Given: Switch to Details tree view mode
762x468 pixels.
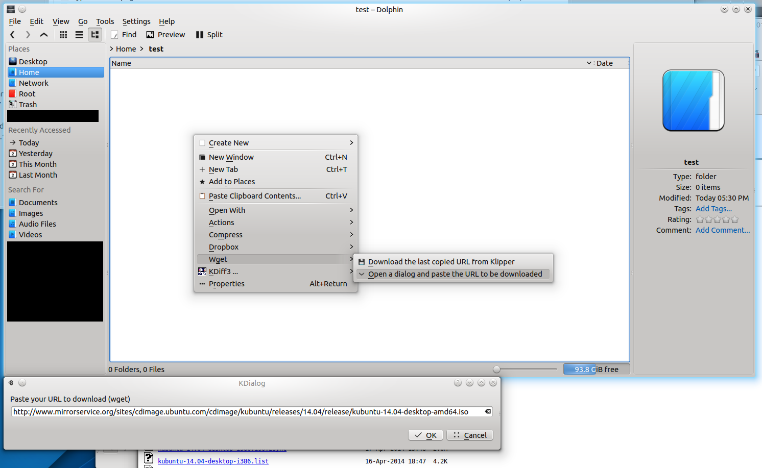Looking at the screenshot, I should coord(95,35).
